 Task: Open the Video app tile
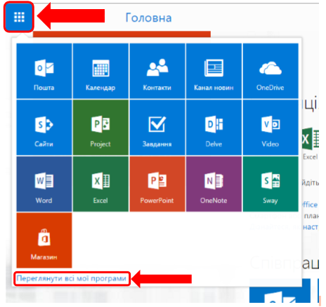[270, 128]
